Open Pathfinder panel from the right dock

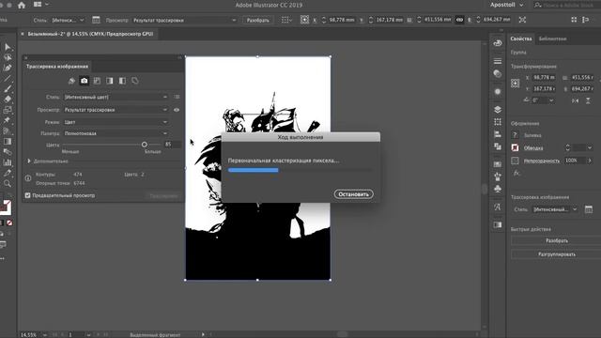pos(498,146)
